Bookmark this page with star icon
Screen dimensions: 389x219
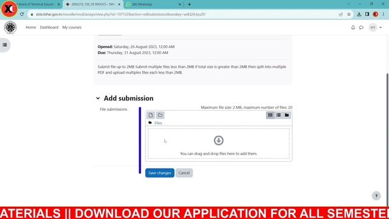(349, 14)
